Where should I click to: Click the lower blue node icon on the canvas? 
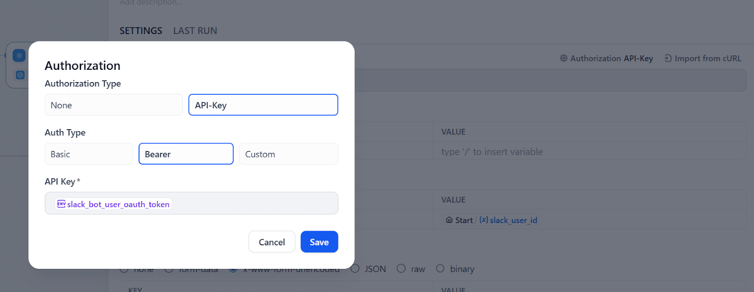coord(20,75)
